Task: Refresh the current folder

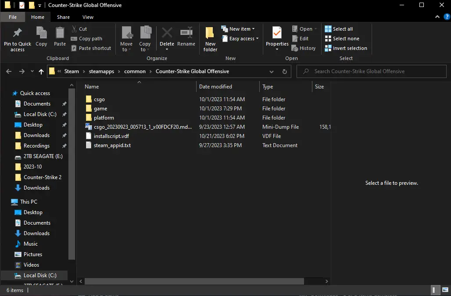Action: (284, 71)
